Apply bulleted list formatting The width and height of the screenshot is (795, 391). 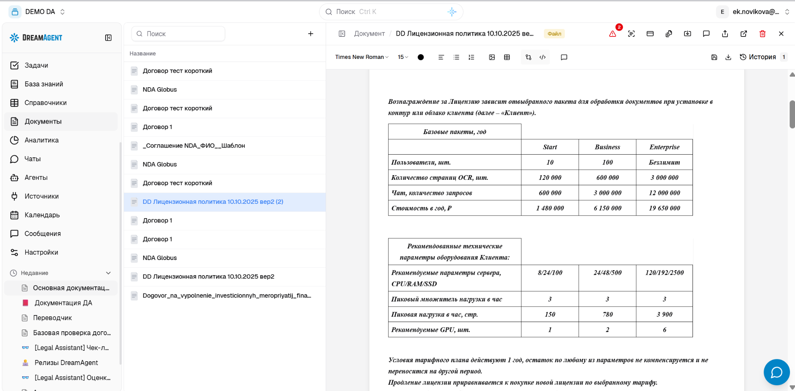tap(456, 57)
